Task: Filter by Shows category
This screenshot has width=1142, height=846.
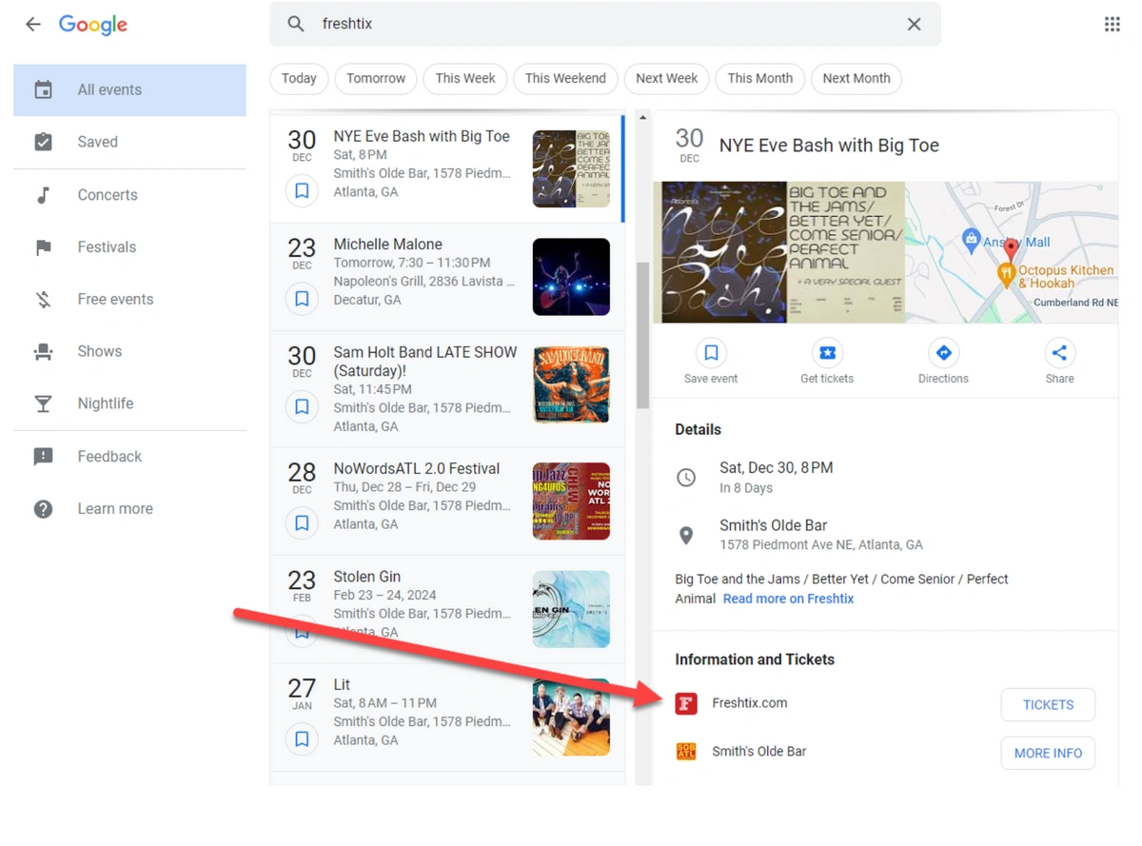Action: coord(129,352)
